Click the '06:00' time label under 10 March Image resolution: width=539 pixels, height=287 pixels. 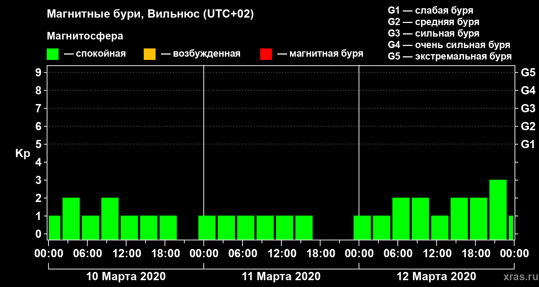pyautogui.click(x=87, y=254)
